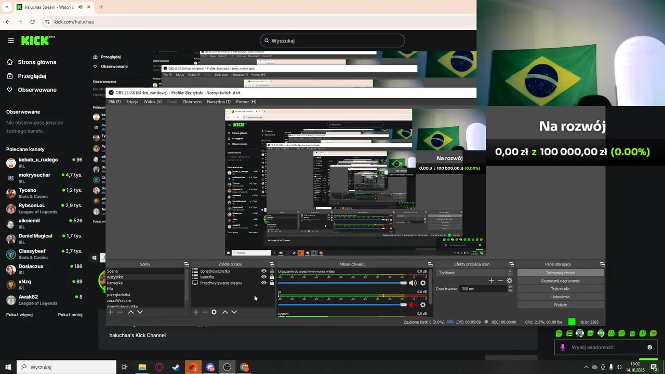665x374 pixels.
Task: Unmute the ja audio channel
Action: (x=413, y=305)
